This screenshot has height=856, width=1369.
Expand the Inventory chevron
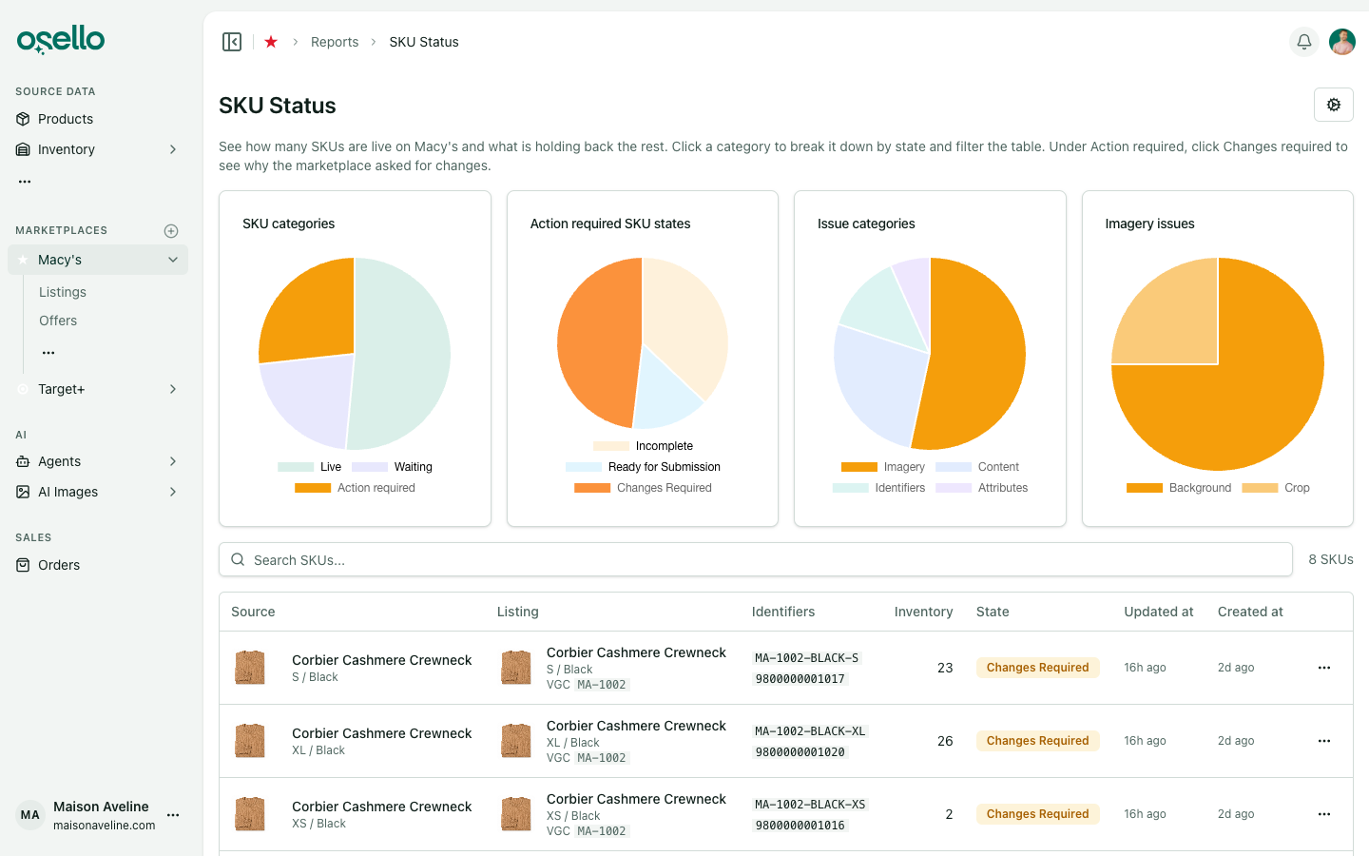coord(173,149)
